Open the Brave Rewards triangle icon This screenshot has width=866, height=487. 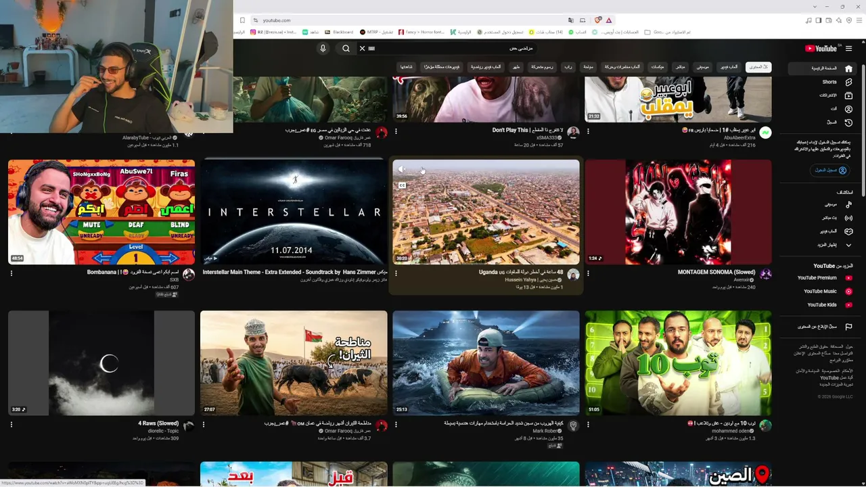click(x=609, y=20)
